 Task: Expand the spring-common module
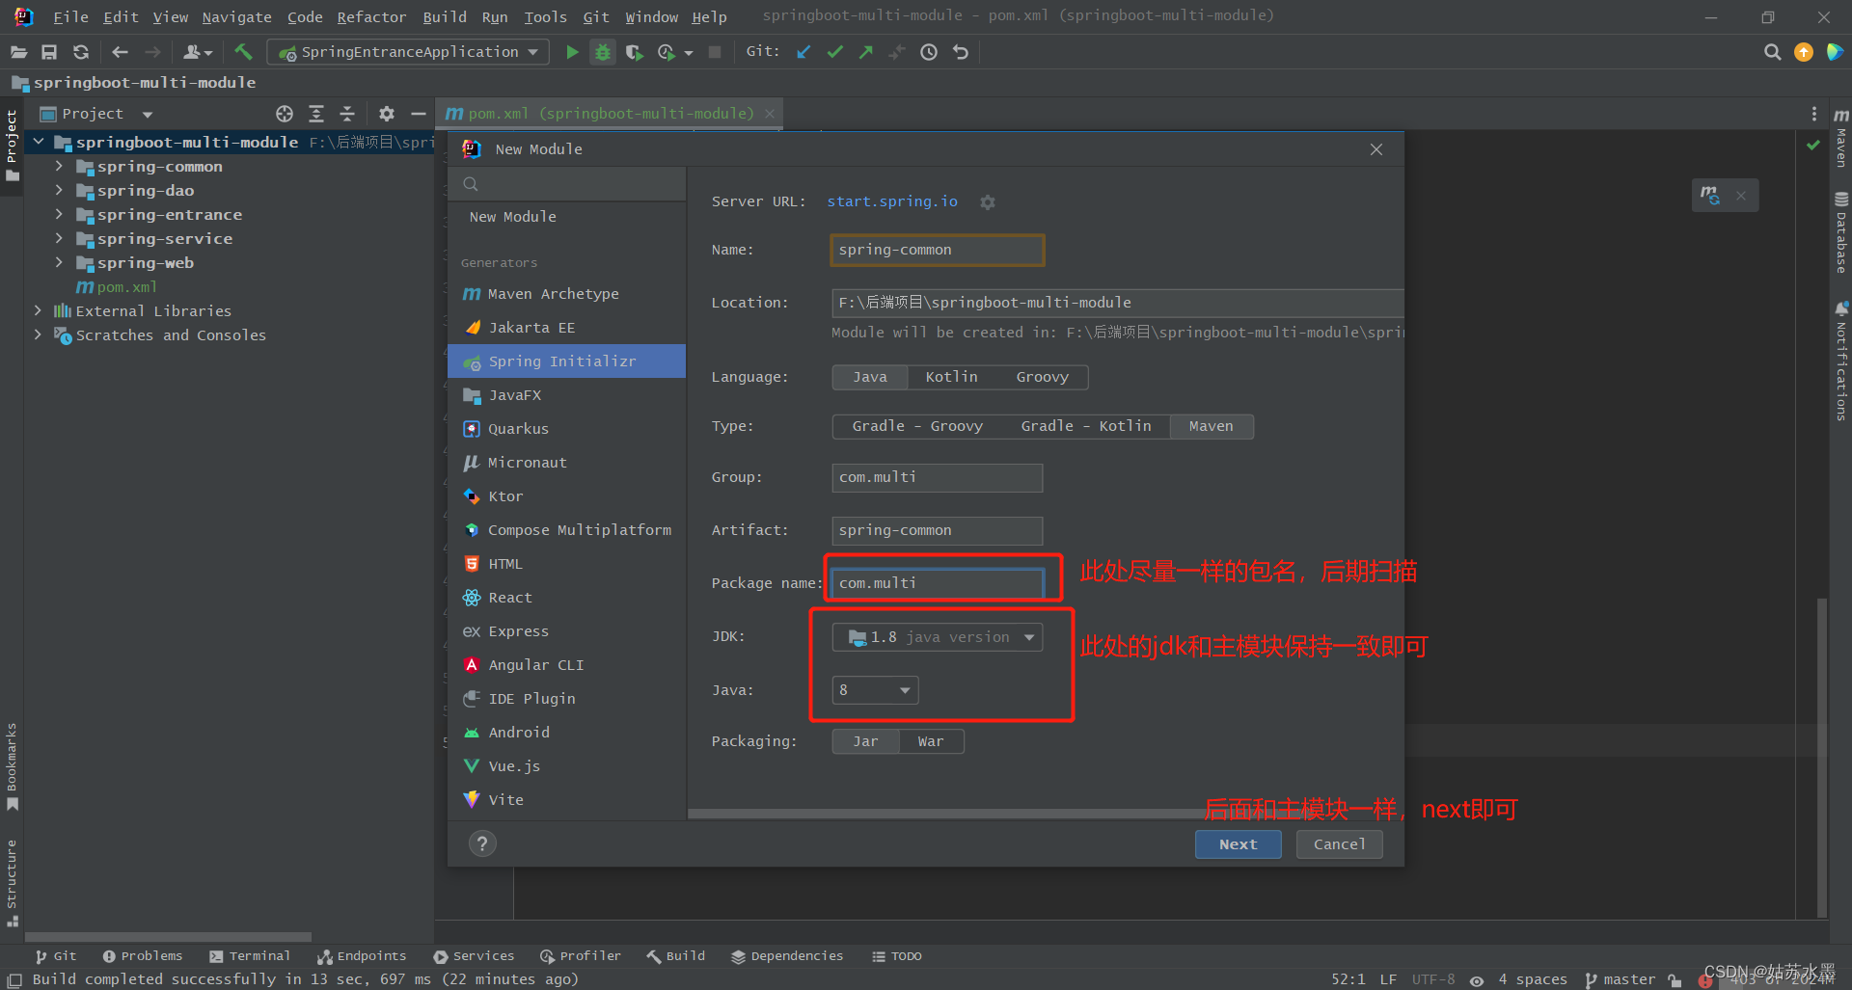click(59, 167)
